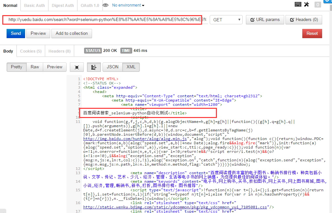Switch to the Digest Auth tab
The width and height of the screenshot is (332, 213).
(x=63, y=6)
